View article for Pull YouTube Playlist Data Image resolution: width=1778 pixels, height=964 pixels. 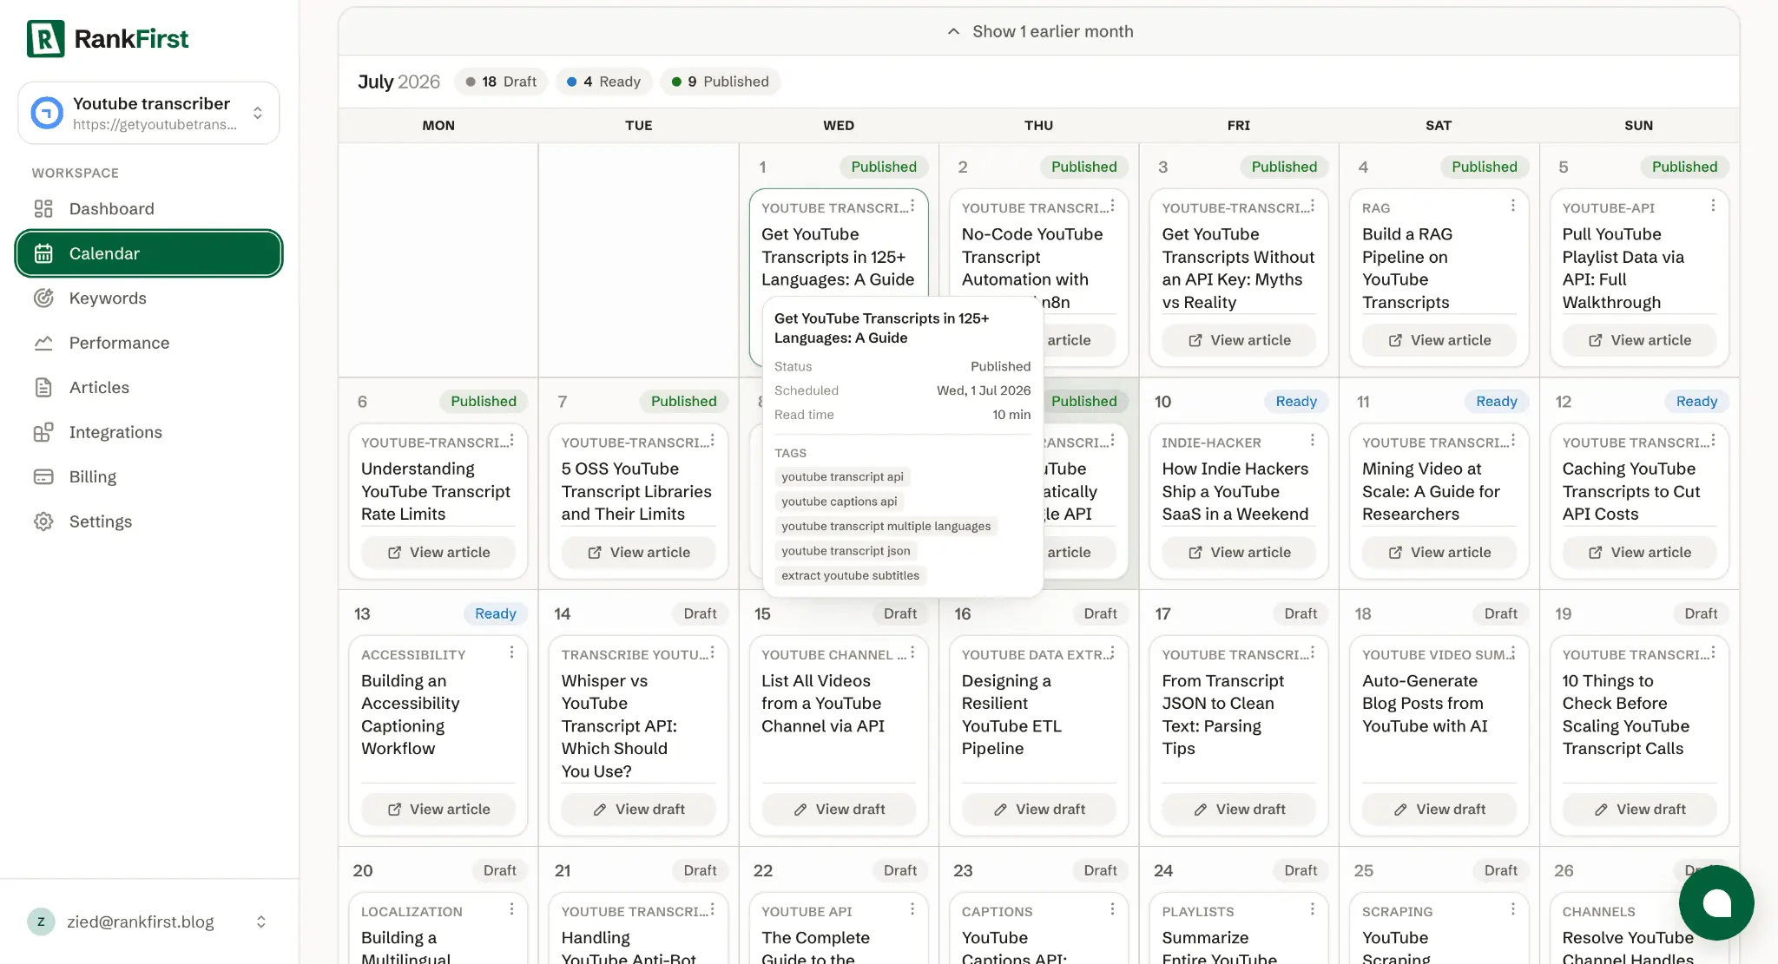point(1639,340)
